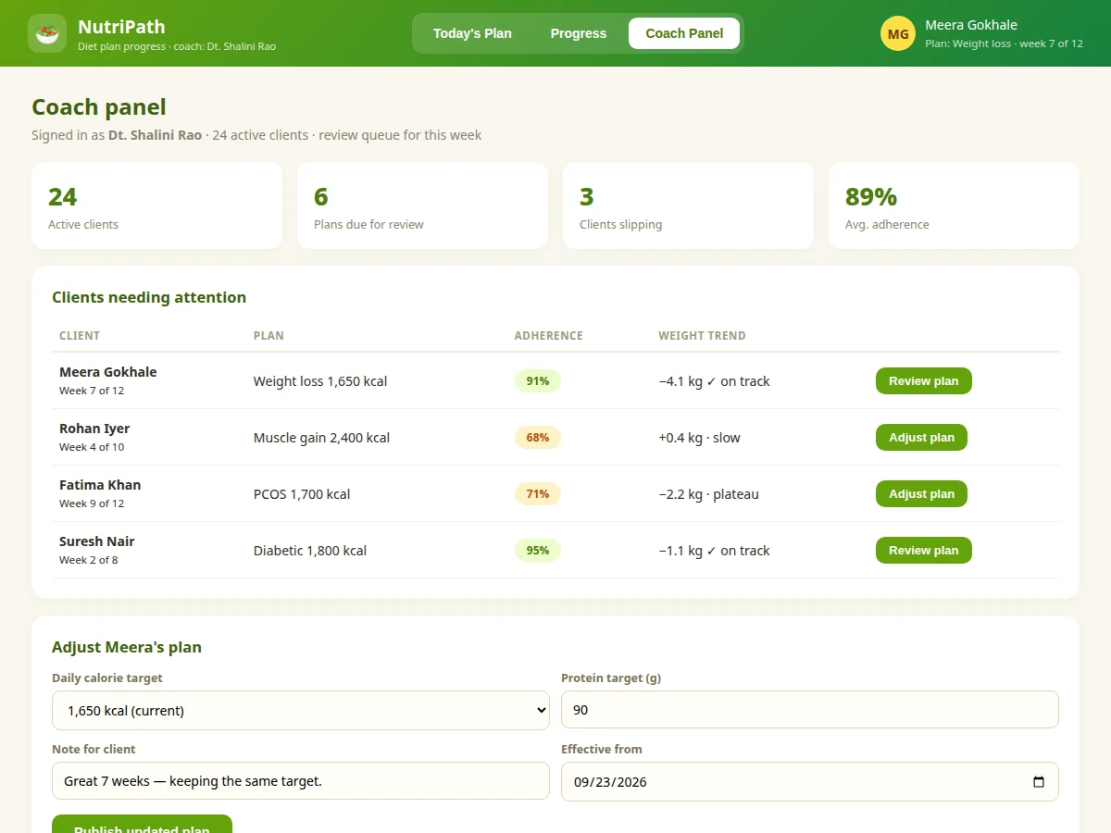Open the calendar picker icon in Effective from
The image size is (1111, 833).
[1039, 782]
